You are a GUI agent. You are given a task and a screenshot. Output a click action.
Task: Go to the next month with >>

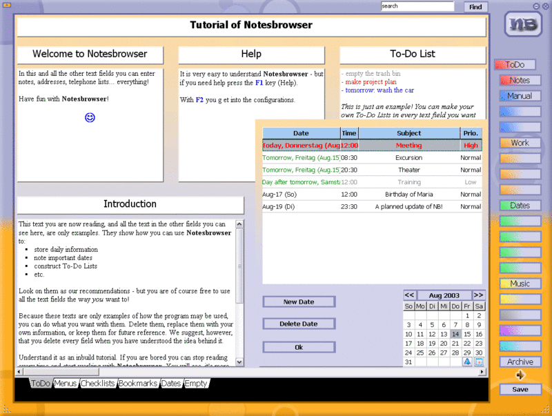(478, 295)
